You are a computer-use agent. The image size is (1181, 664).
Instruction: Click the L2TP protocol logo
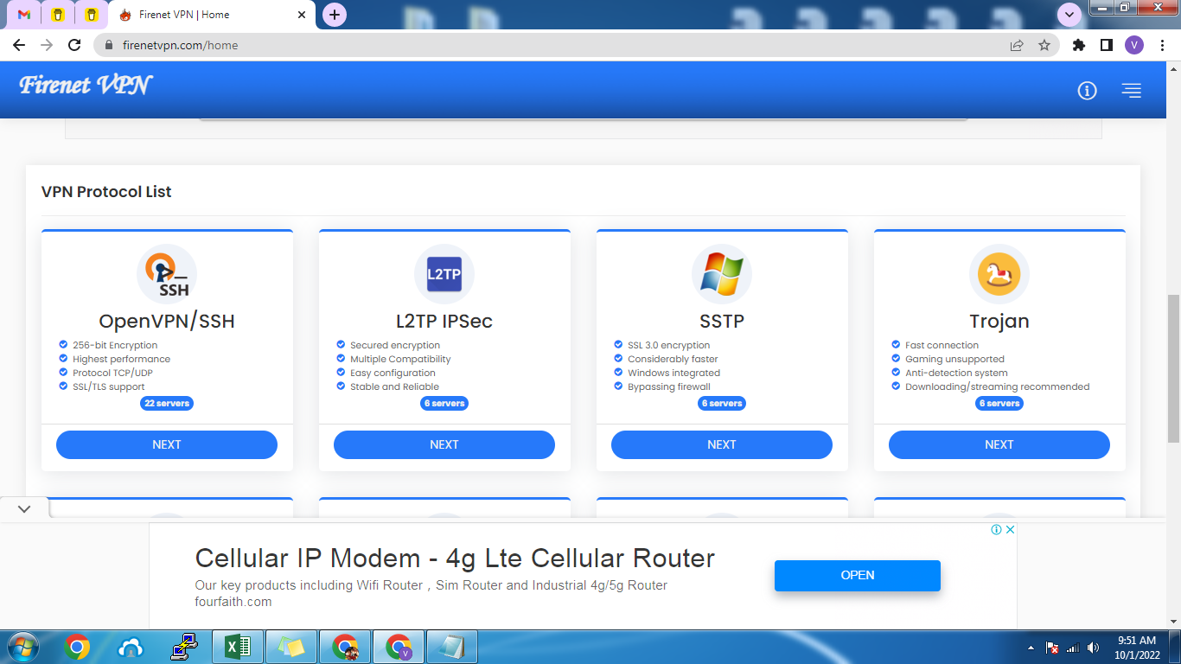444,275
